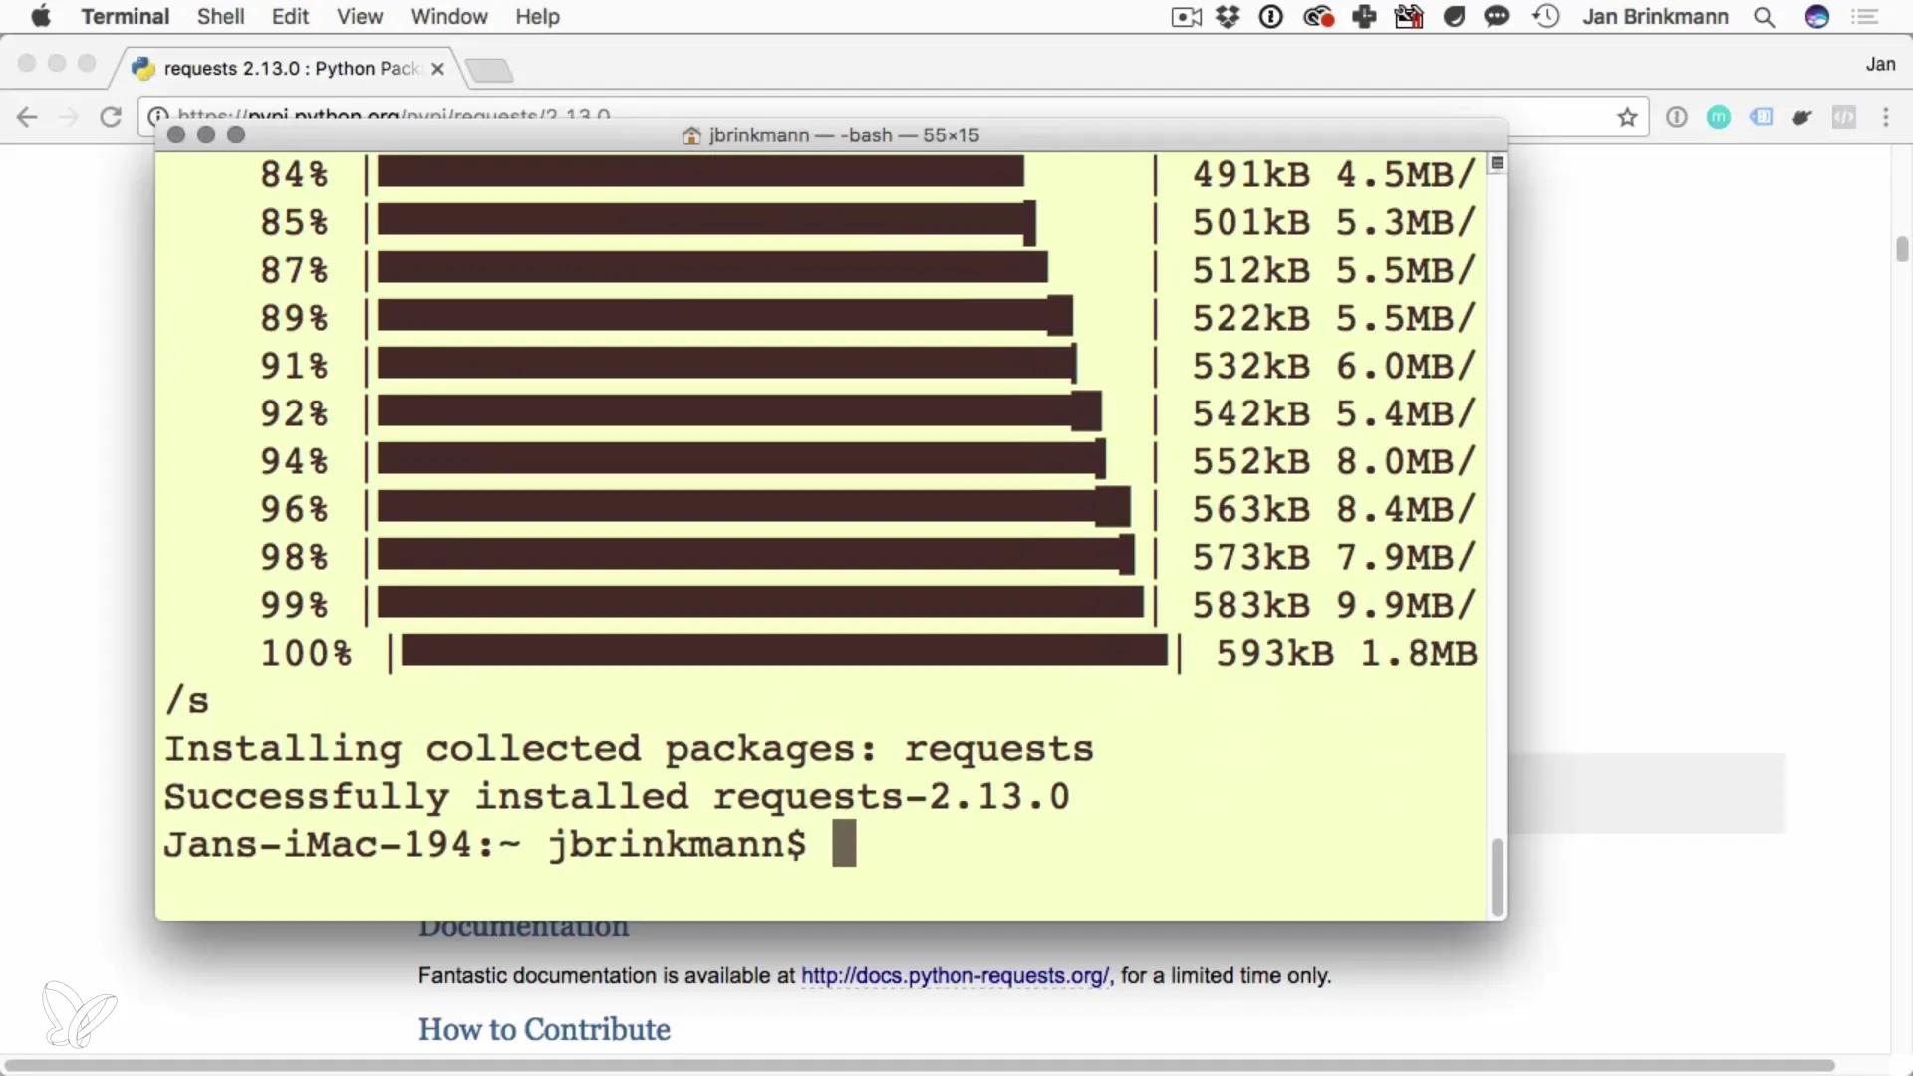The height and width of the screenshot is (1076, 1913).
Task: Select the requests 2.13.0 browser tab
Action: (289, 68)
